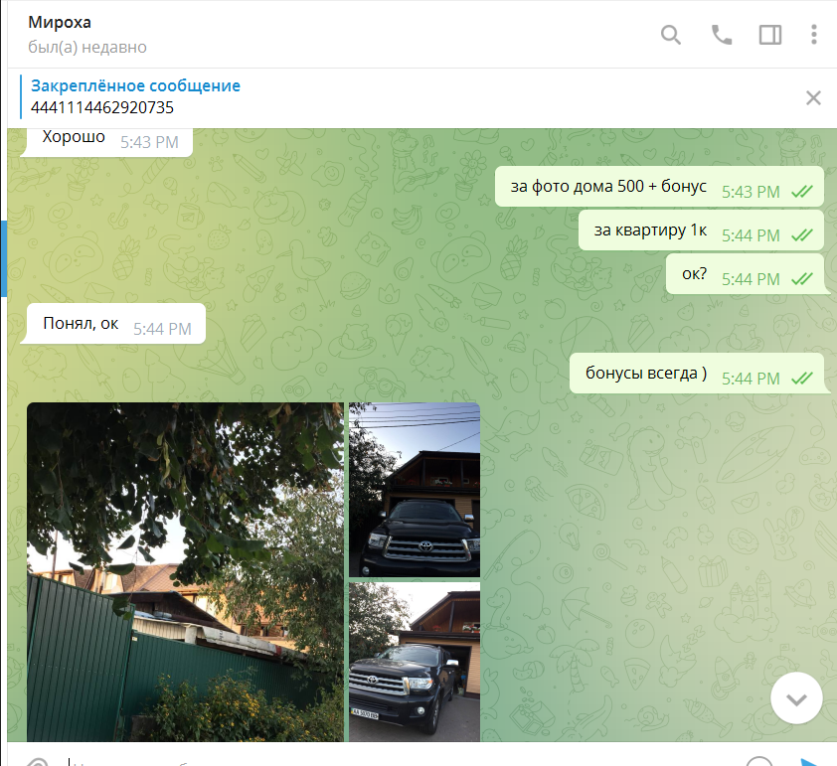Click the send message arrow icon
The height and width of the screenshot is (766, 837).
tap(810, 762)
